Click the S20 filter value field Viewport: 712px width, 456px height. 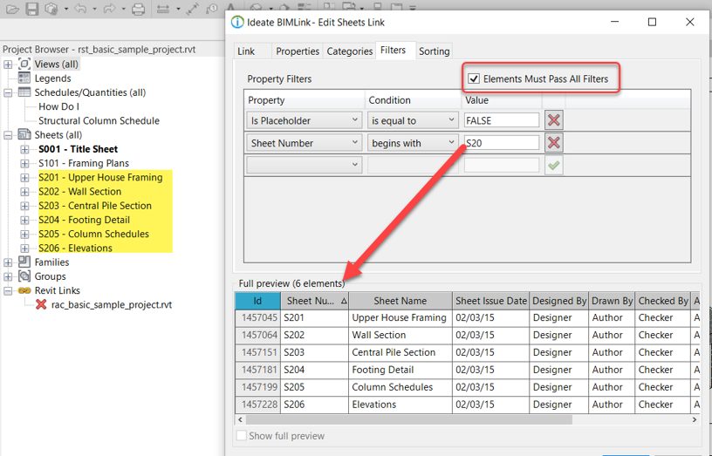[x=502, y=143]
